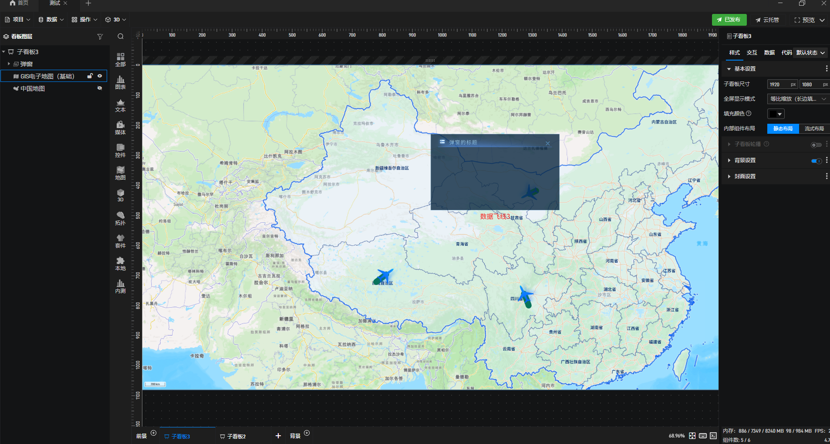Open the 图表 chart components
This screenshot has height=444, width=830.
point(121,82)
